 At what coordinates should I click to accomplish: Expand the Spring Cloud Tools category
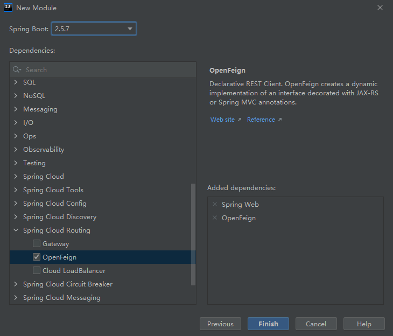(16, 190)
